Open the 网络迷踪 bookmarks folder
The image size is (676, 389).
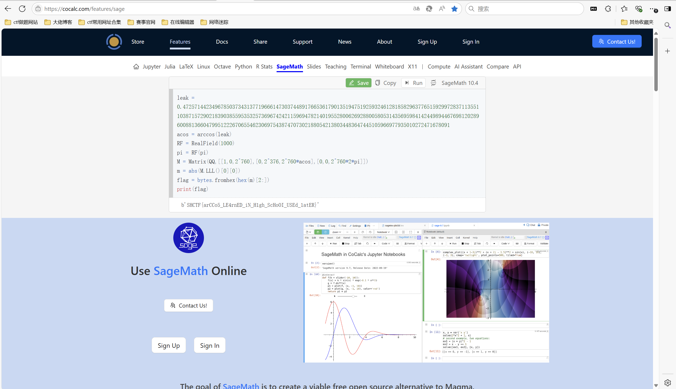215,22
